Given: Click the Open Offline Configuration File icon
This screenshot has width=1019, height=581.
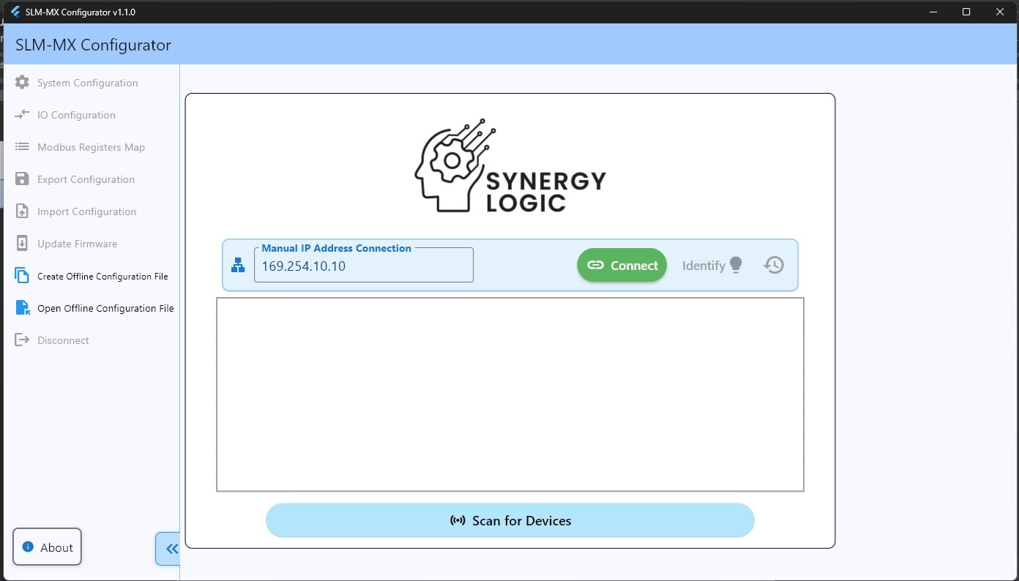Looking at the screenshot, I should tap(23, 308).
